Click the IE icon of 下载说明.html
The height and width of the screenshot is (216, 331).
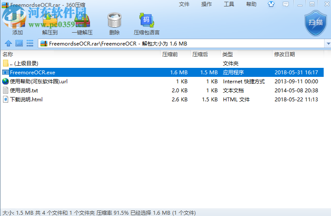click(6, 99)
